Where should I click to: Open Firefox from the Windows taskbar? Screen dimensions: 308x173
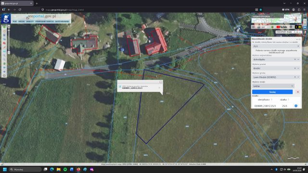pyautogui.click(x=78, y=169)
